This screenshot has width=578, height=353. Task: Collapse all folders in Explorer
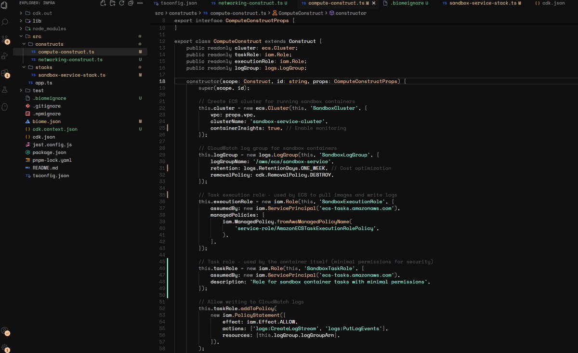click(x=131, y=3)
